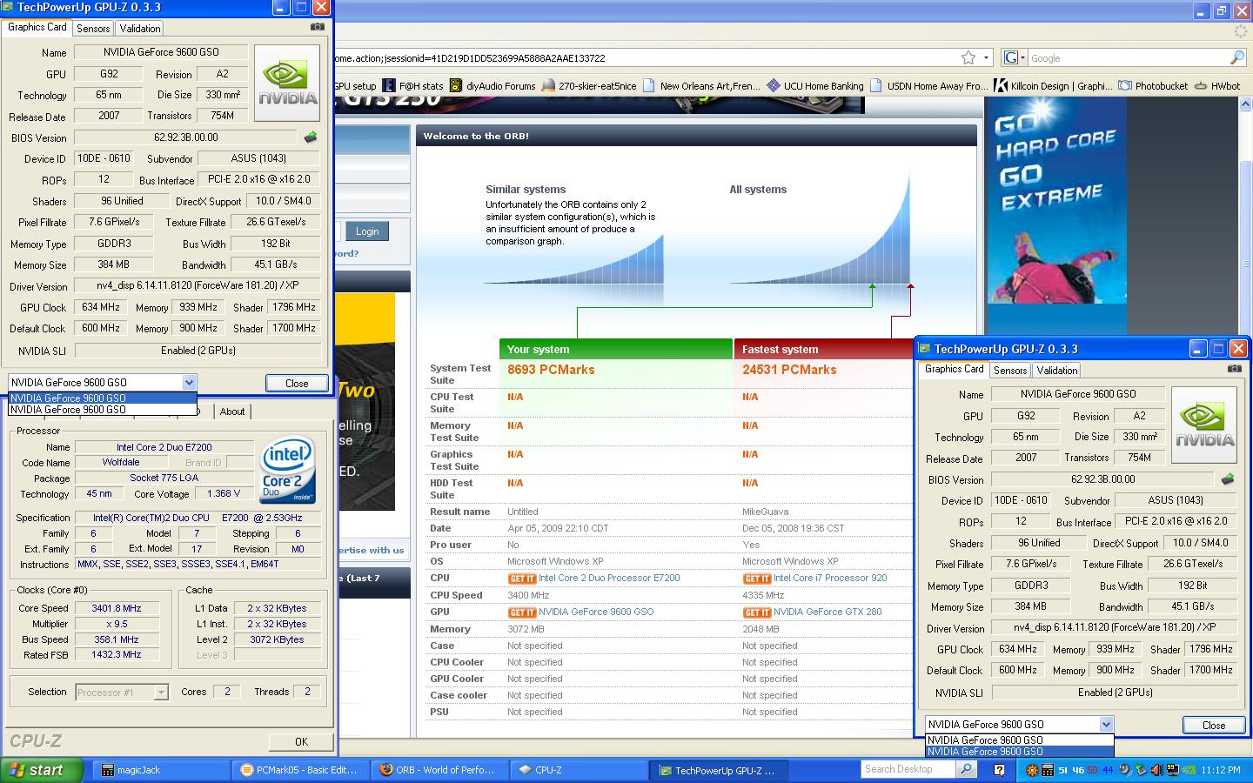Click the Login button on ORB page
Viewport: 1253px width, 783px height.
(x=367, y=231)
